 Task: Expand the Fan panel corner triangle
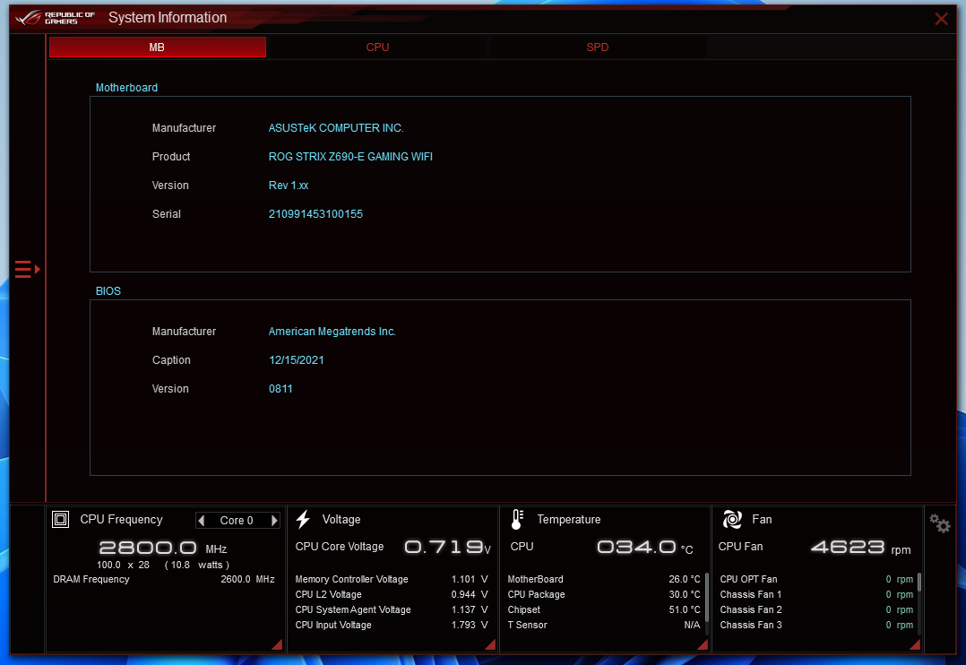(916, 644)
